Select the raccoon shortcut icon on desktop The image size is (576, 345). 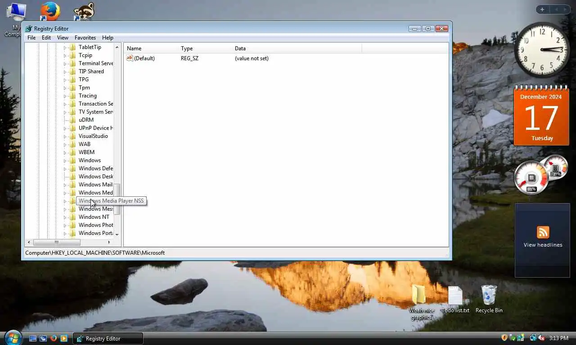click(84, 11)
